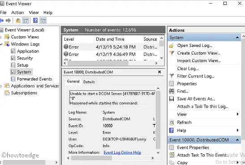Click the blue Help toolbar icon
Image resolution: width=245 pixels, height=165 pixels.
point(35,21)
